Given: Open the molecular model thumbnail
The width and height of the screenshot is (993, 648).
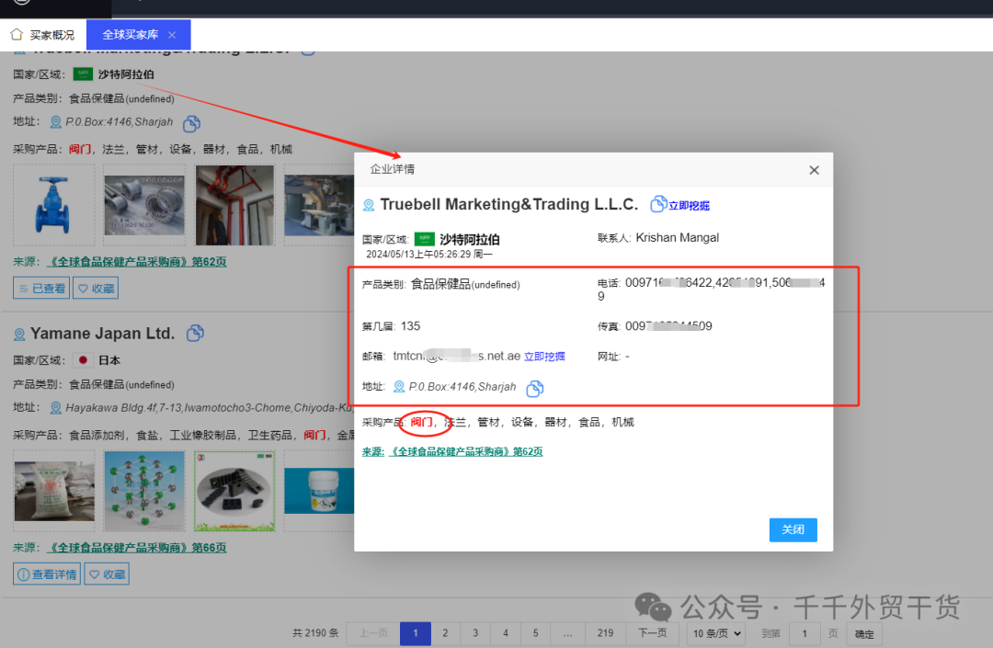Looking at the screenshot, I should pyautogui.click(x=144, y=491).
